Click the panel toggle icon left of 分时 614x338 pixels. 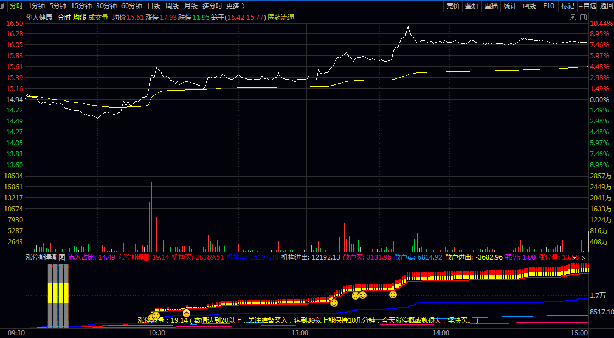pyautogui.click(x=2, y=6)
